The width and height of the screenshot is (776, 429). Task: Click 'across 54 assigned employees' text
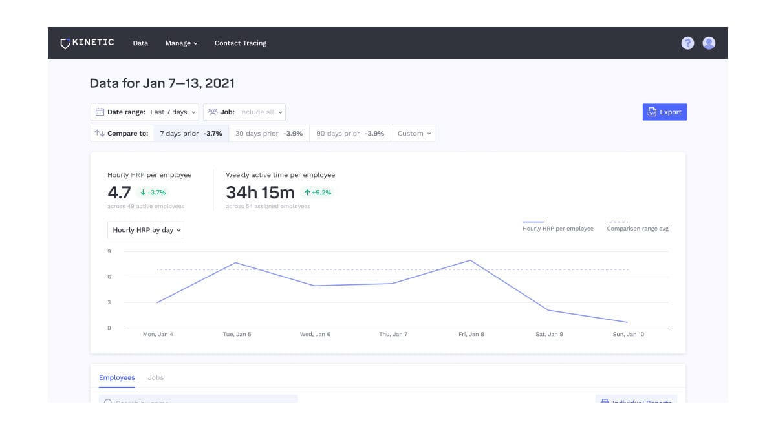(268, 207)
